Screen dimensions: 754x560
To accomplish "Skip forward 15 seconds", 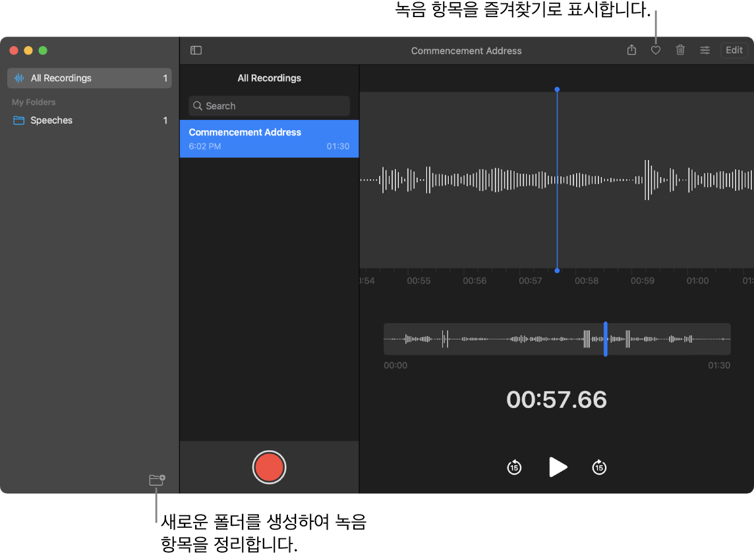I will coord(599,467).
